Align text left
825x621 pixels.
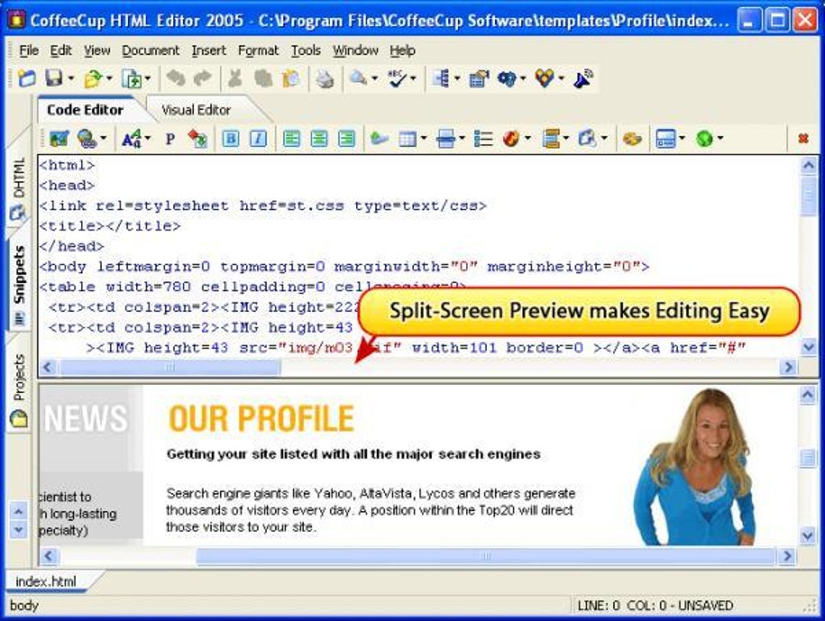pyautogui.click(x=291, y=138)
